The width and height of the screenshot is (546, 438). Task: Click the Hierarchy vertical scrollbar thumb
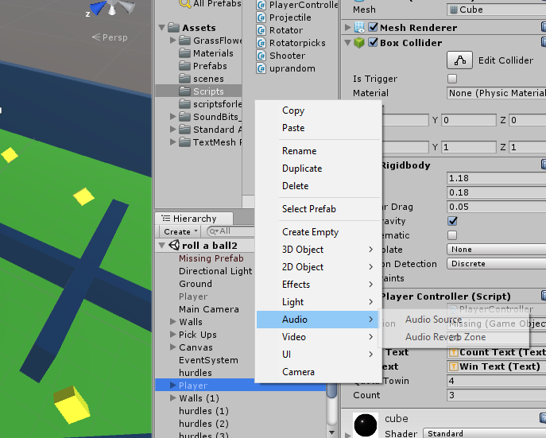pyautogui.click(x=332, y=390)
